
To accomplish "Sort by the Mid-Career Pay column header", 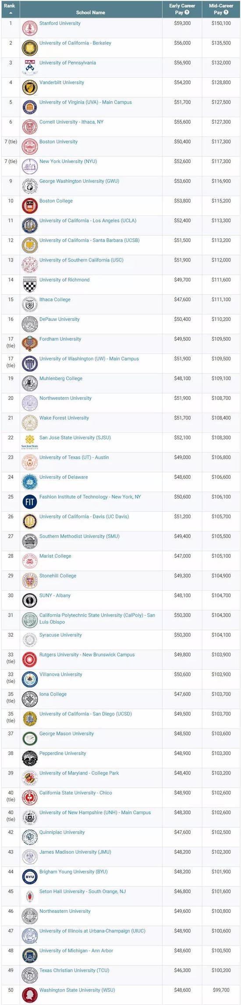I will (x=221, y=9).
